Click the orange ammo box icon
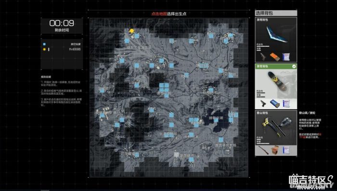 click(x=275, y=57)
